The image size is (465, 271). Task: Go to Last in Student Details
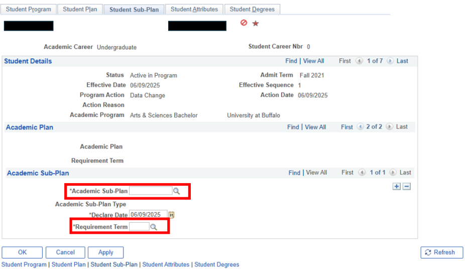coord(402,61)
